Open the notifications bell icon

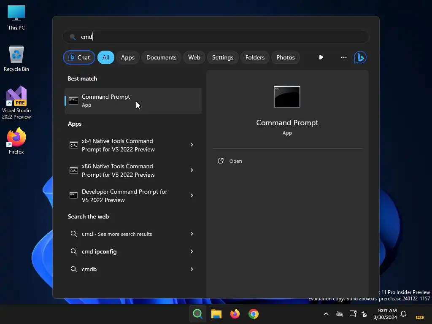(x=403, y=314)
